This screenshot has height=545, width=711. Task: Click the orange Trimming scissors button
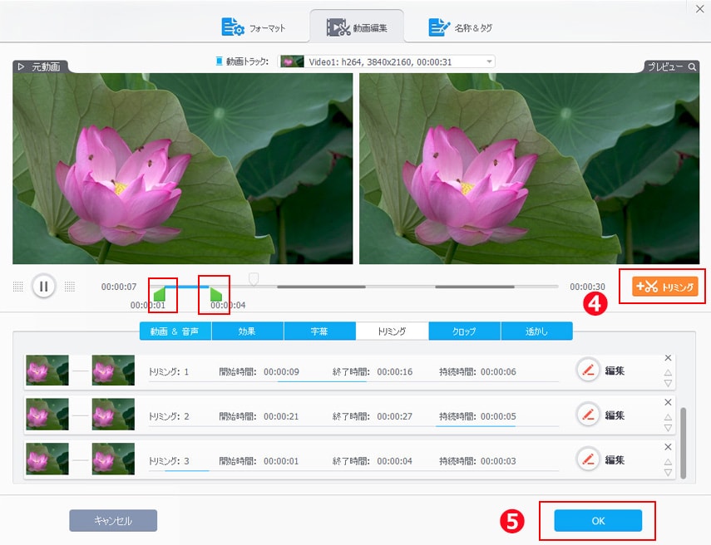[664, 287]
